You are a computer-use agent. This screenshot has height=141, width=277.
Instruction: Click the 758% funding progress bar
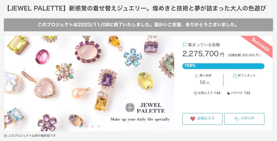pos(223,66)
